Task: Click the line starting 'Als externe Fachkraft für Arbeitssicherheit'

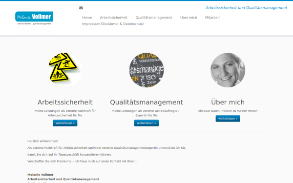Action: tap(106, 148)
